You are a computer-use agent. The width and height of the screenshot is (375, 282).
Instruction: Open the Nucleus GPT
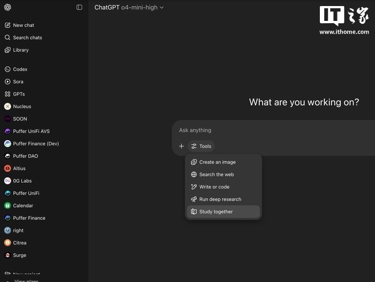tap(22, 106)
